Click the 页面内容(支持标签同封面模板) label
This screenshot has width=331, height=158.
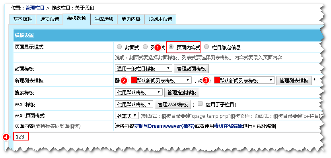point(47,126)
